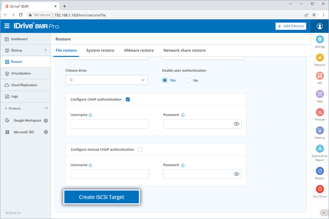Expand the Backup menu chevron
This screenshot has height=219, width=329.
click(x=46, y=50)
